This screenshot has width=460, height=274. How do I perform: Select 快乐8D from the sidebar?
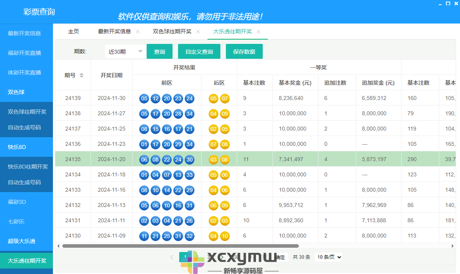click(x=17, y=147)
